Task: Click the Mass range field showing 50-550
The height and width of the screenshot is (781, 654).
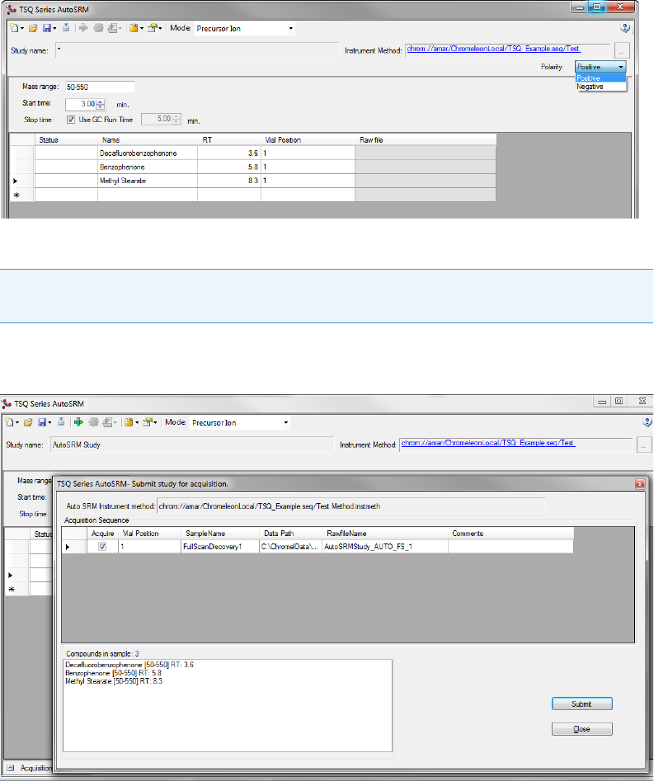Action: click(x=100, y=87)
